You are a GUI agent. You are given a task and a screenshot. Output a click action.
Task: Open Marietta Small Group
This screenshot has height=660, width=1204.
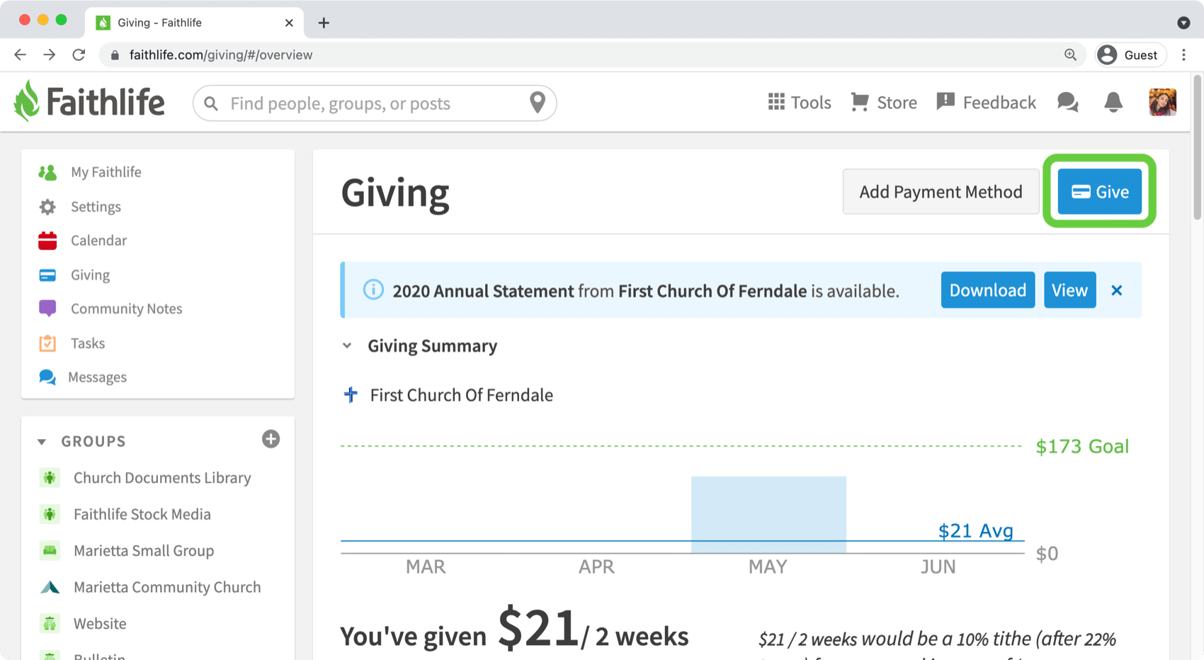(144, 551)
